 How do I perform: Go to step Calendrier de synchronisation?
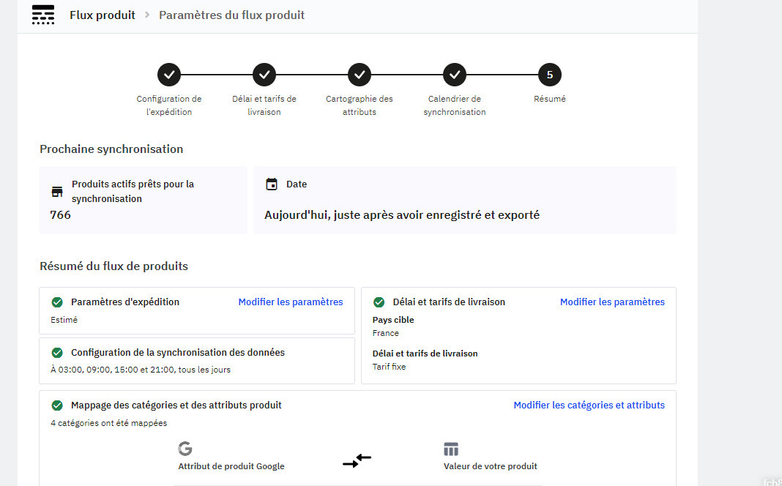(455, 75)
